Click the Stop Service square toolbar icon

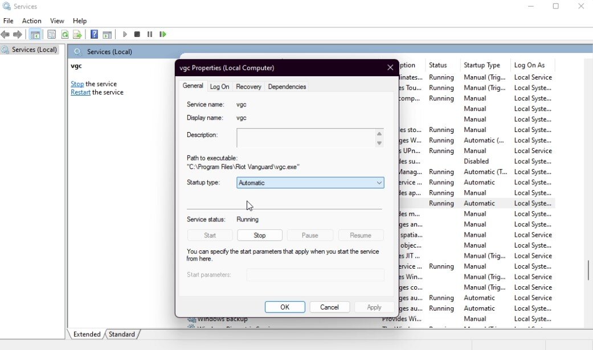(x=137, y=35)
